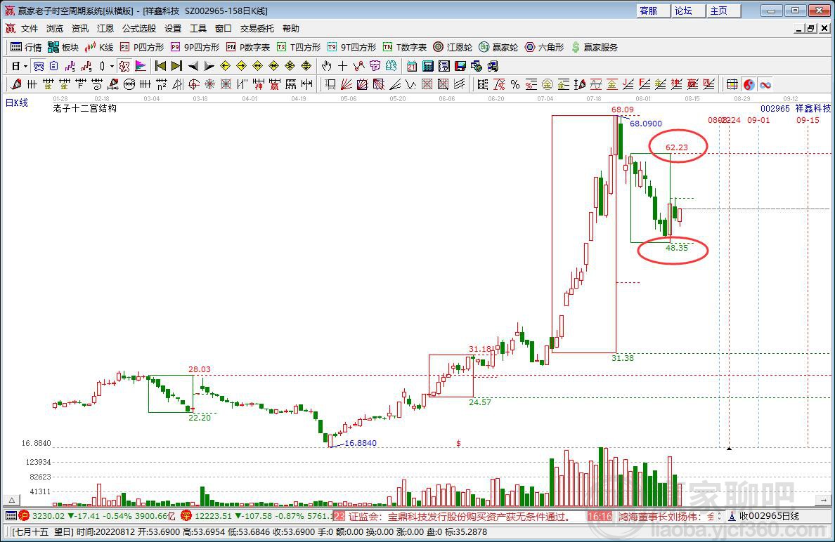
Task: Click the 论坛 forum button
Action: click(688, 11)
